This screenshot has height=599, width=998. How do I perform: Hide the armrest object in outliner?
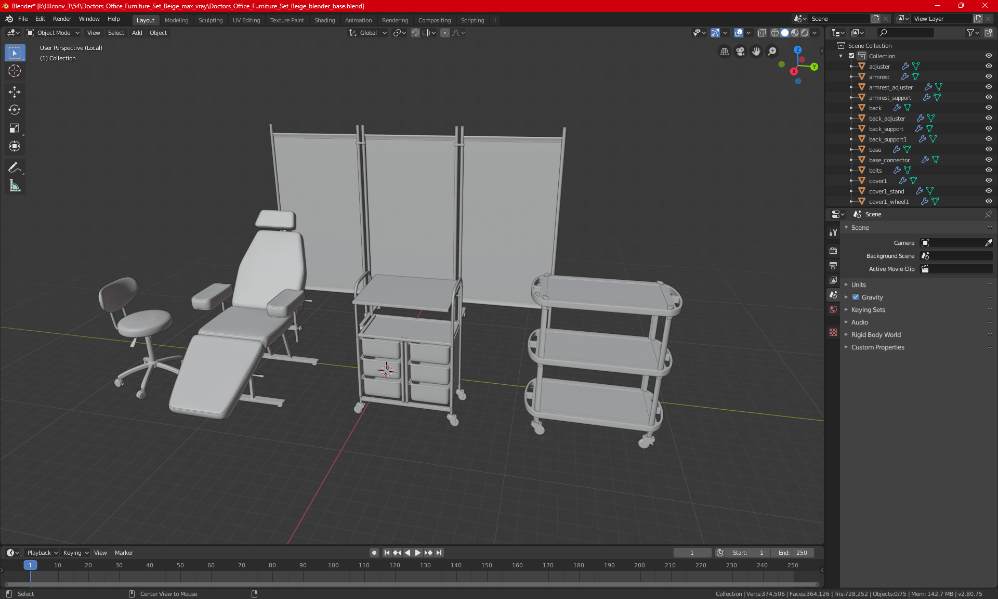coord(989,76)
